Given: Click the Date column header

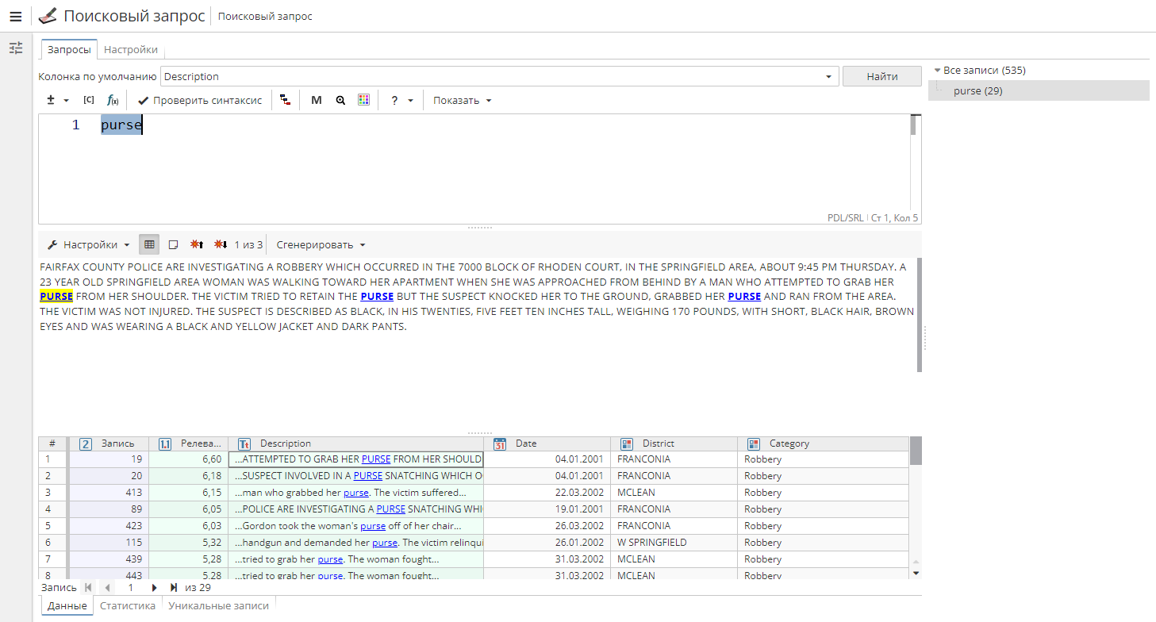Looking at the screenshot, I should [x=547, y=443].
